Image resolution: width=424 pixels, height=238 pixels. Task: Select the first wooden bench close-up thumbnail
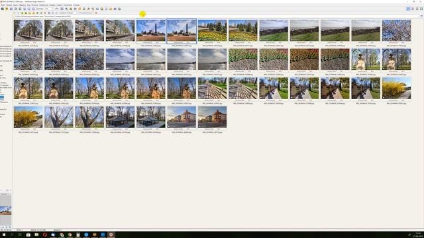212,88
